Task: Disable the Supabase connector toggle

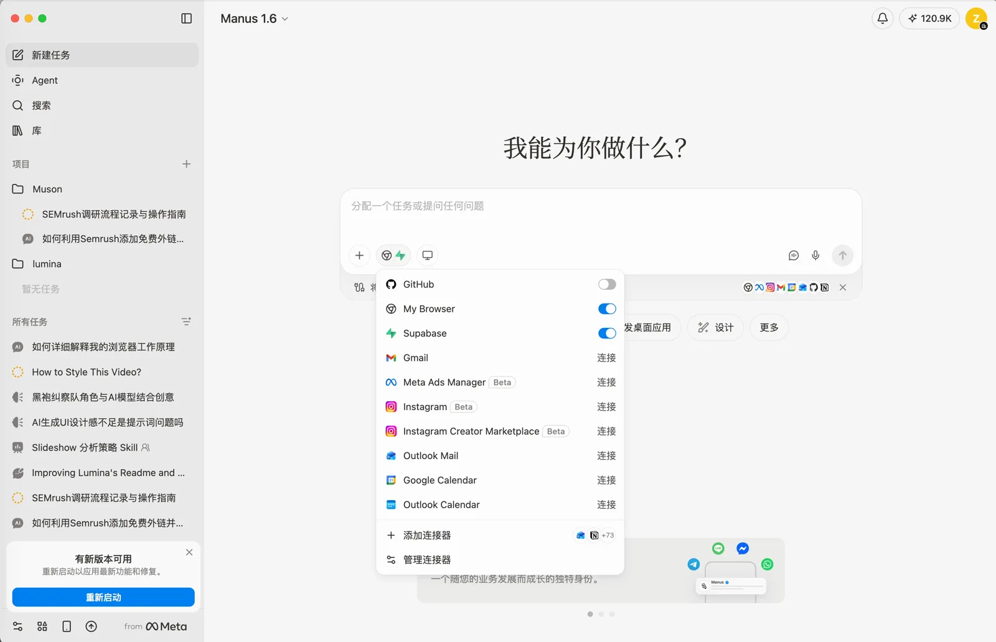Action: [607, 333]
